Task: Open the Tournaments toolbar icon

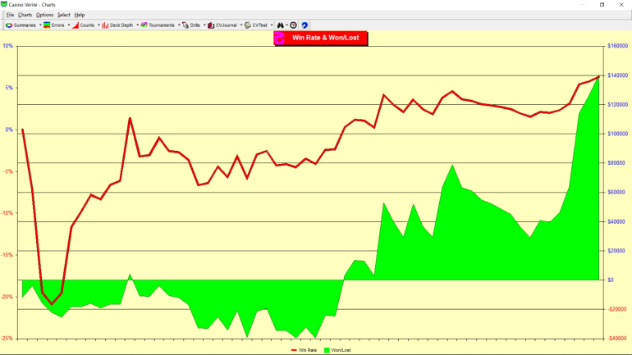Action: click(144, 25)
